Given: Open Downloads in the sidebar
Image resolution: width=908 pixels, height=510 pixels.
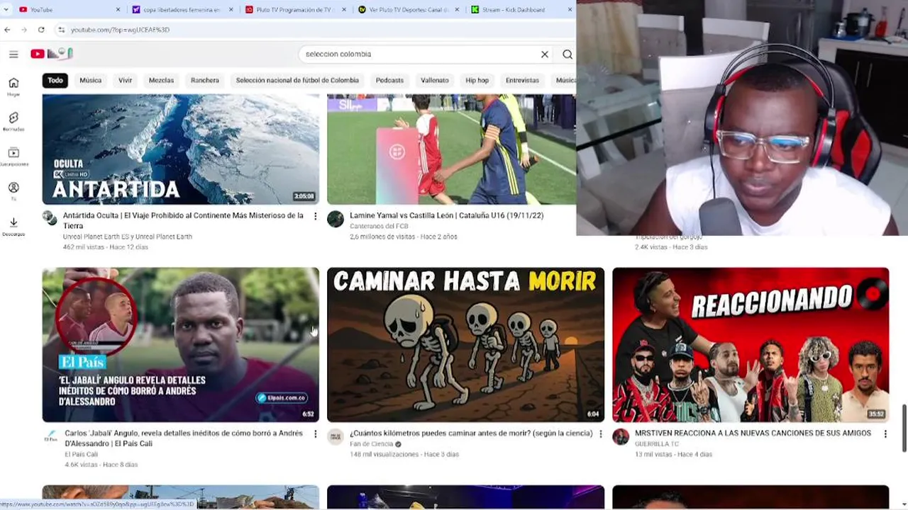Looking at the screenshot, I should [13, 227].
